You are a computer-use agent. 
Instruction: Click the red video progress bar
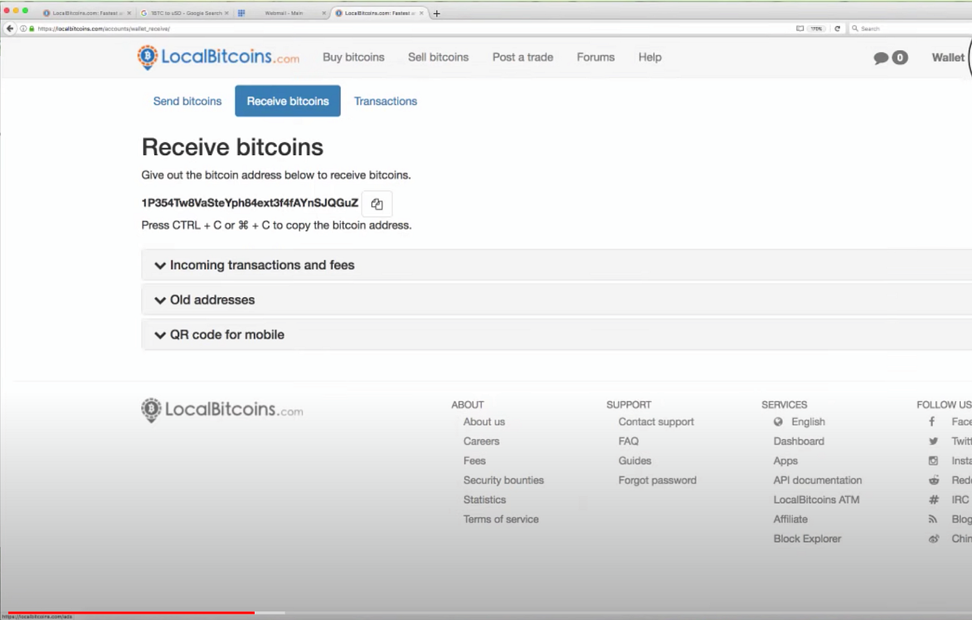click(x=131, y=612)
